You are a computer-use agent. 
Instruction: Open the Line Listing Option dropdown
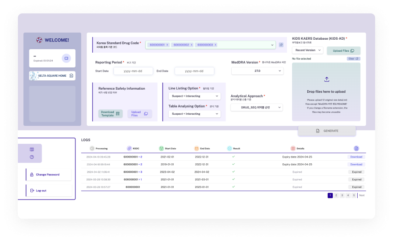coord(195,96)
